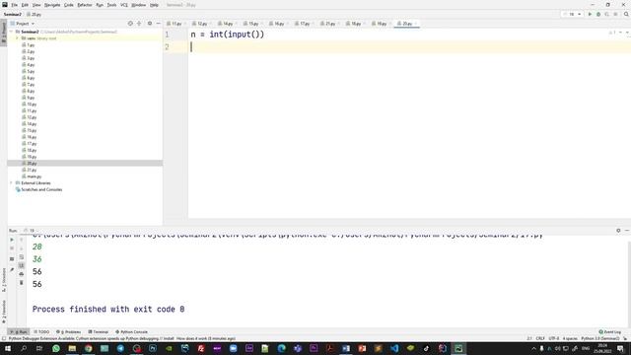The height and width of the screenshot is (355, 631).
Task: Run the current configuration with the green play icon
Action: [x=590, y=14]
